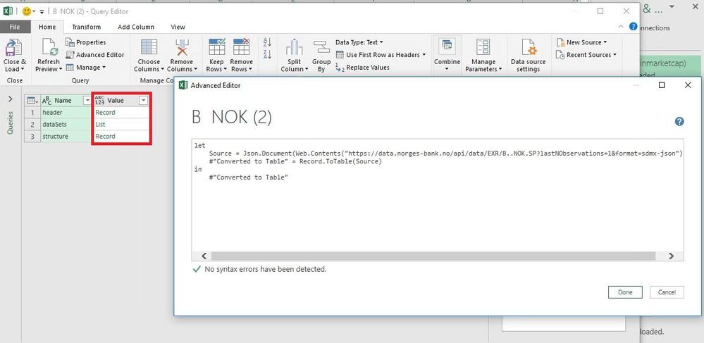The image size is (704, 343).
Task: Switch to the Add Column tab
Action: click(136, 27)
